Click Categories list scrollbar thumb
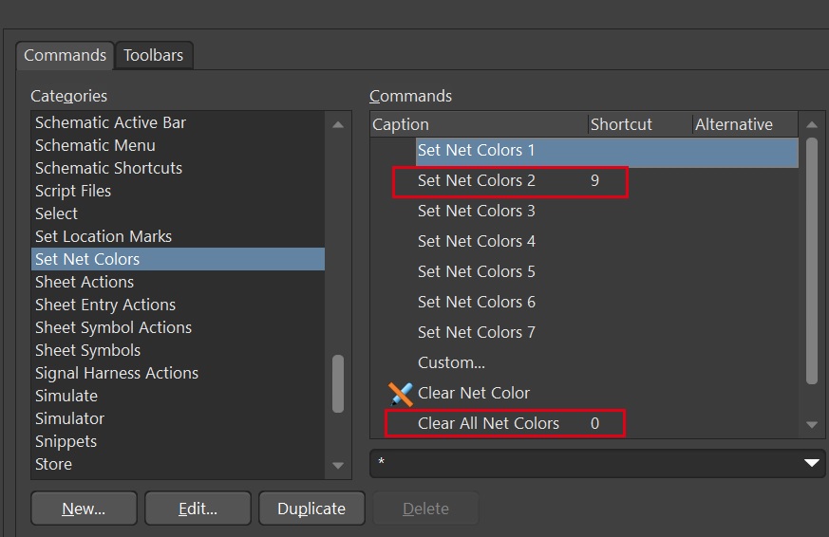 [x=338, y=383]
